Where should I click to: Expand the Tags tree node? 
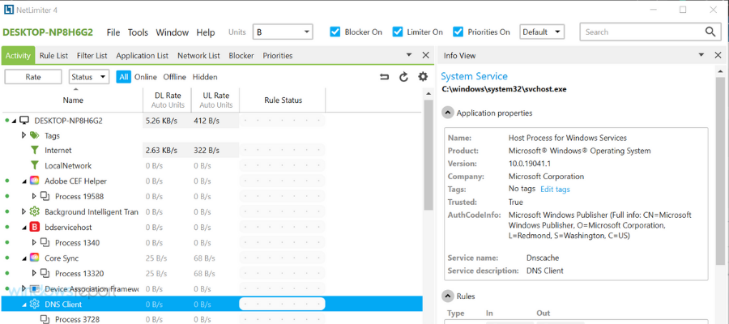(24, 136)
